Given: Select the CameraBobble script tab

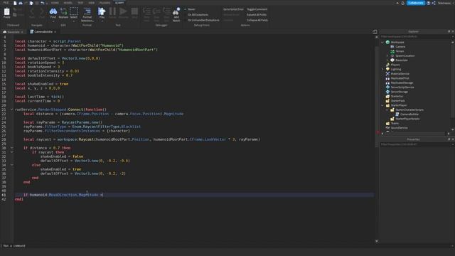Looking at the screenshot, I should pos(43,31).
